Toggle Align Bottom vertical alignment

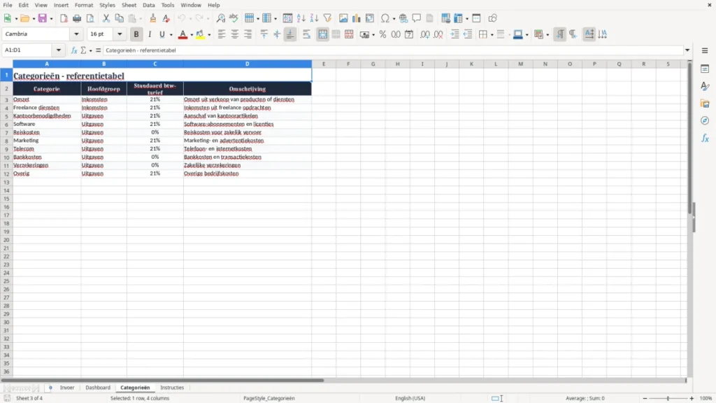point(290,34)
